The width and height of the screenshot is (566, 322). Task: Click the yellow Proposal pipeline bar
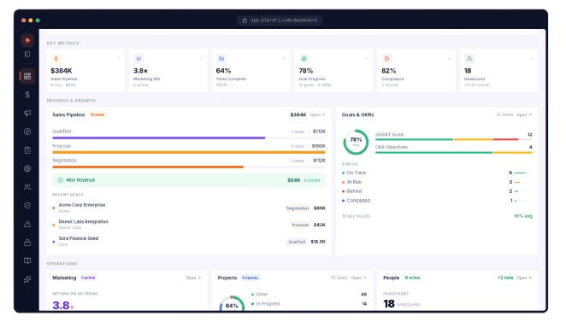pyautogui.click(x=189, y=152)
